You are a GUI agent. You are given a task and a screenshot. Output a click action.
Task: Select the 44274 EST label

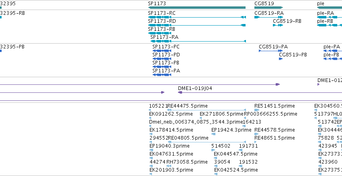click(158, 162)
